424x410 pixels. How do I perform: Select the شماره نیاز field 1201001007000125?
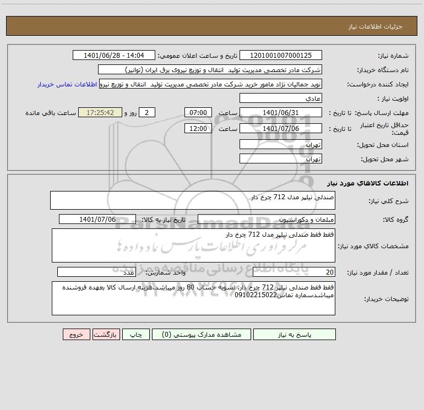[281, 55]
